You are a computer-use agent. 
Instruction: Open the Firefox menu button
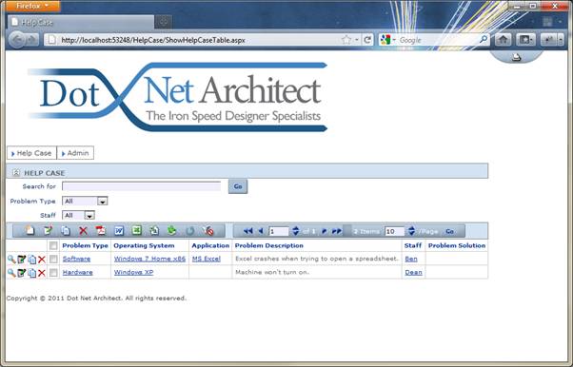tap(32, 6)
